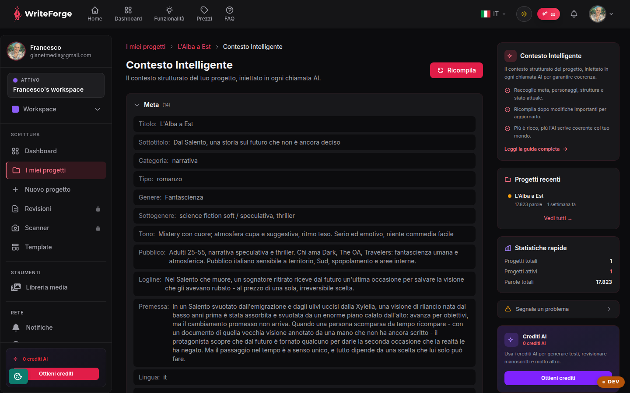This screenshot has width=630, height=393.
Task: Open Leggi la guida completa link
Action: 536,149
